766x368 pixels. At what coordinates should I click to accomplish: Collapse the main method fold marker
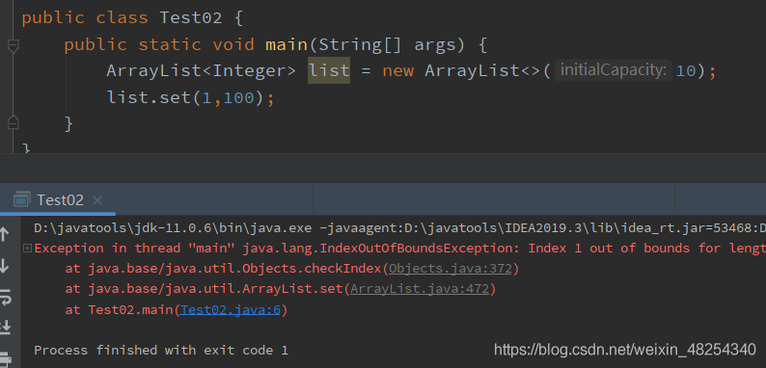(x=14, y=46)
